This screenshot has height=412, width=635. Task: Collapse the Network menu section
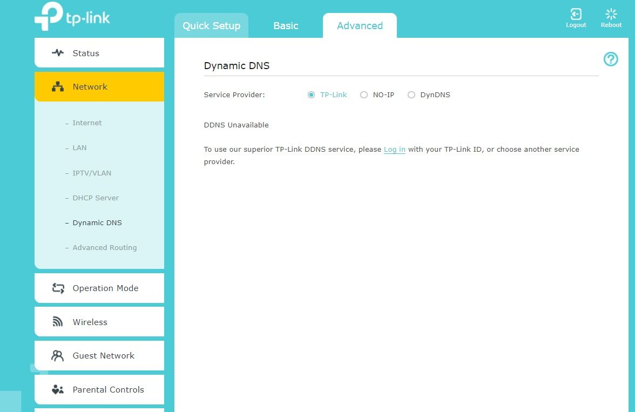[x=99, y=87]
